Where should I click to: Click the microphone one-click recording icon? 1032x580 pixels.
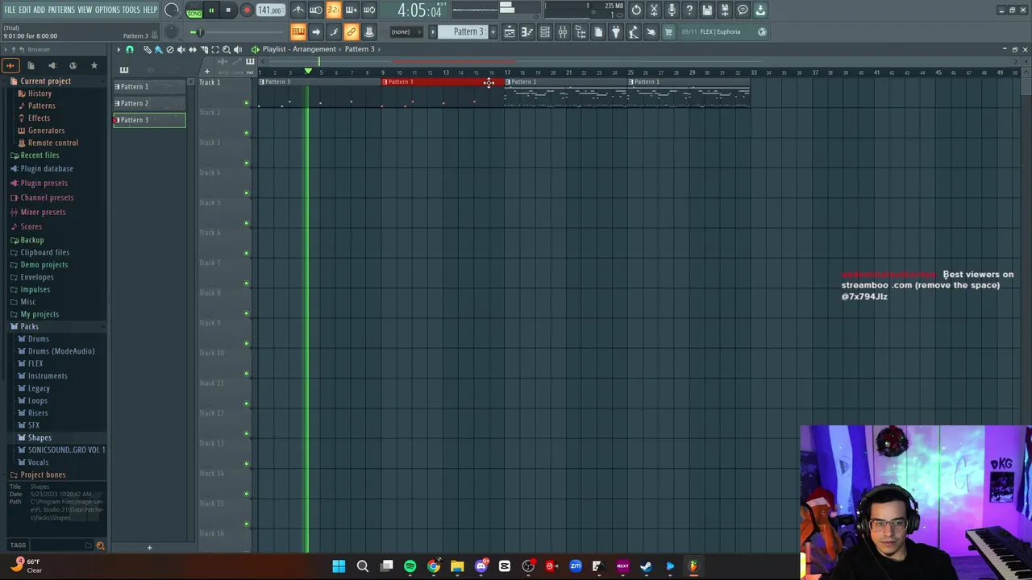pos(672,10)
